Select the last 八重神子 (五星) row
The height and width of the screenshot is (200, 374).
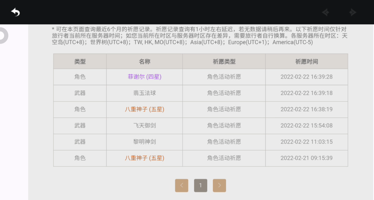pyautogui.click(x=201, y=158)
